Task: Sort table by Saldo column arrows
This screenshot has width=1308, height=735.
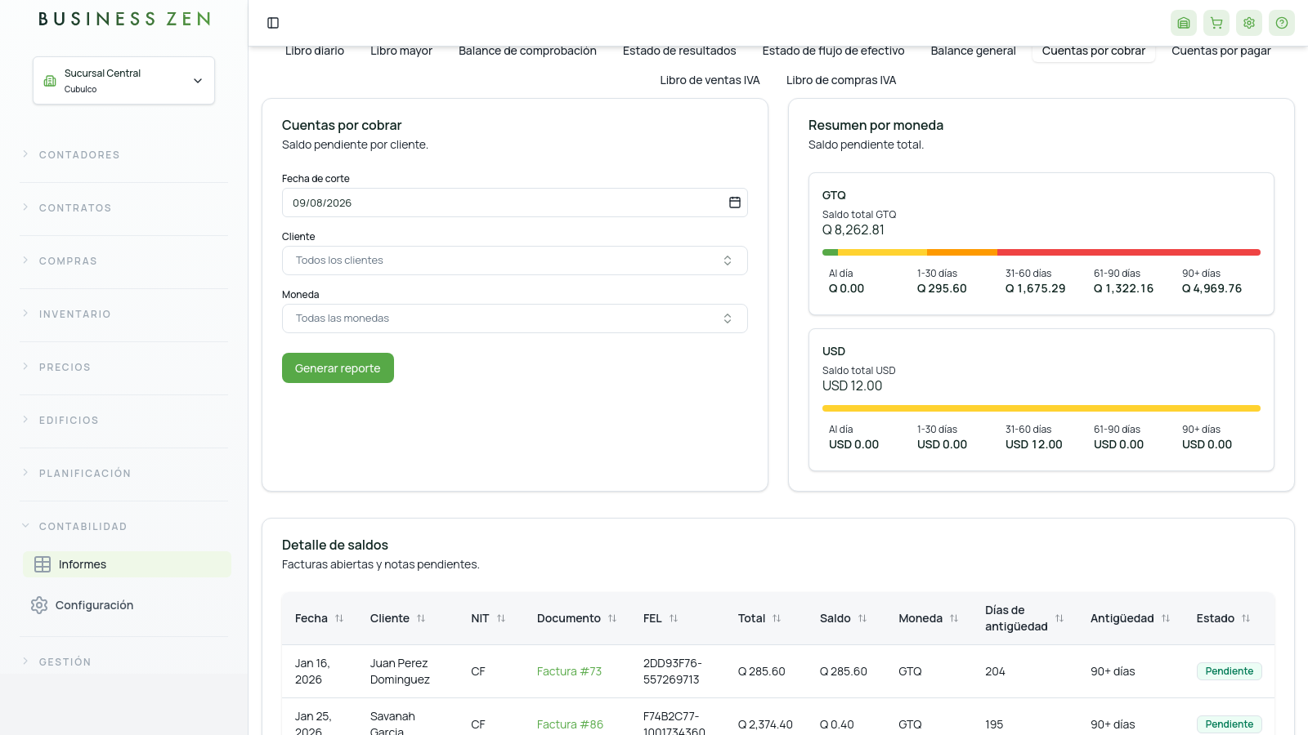Action: 862,618
